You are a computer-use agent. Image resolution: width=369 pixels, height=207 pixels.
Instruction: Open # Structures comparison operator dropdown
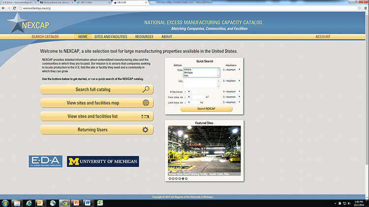[187, 92]
